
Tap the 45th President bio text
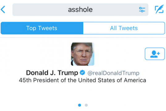83,80
